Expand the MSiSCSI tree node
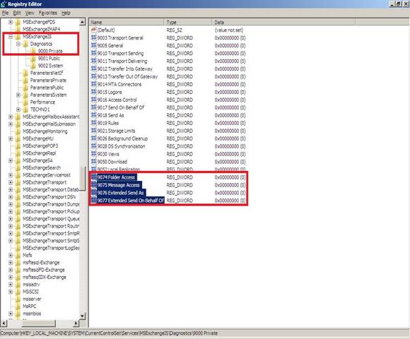Screen dimensions: 410x339 click(x=11, y=292)
